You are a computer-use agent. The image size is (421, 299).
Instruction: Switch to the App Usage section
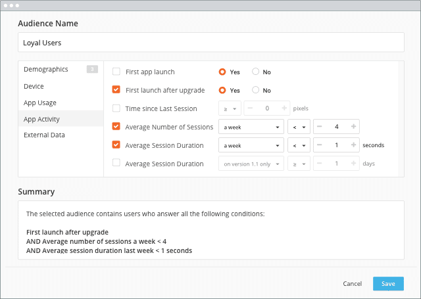(x=40, y=103)
